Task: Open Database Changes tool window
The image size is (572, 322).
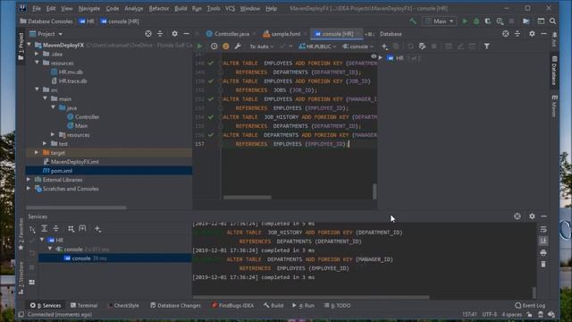Action: pyautogui.click(x=175, y=305)
